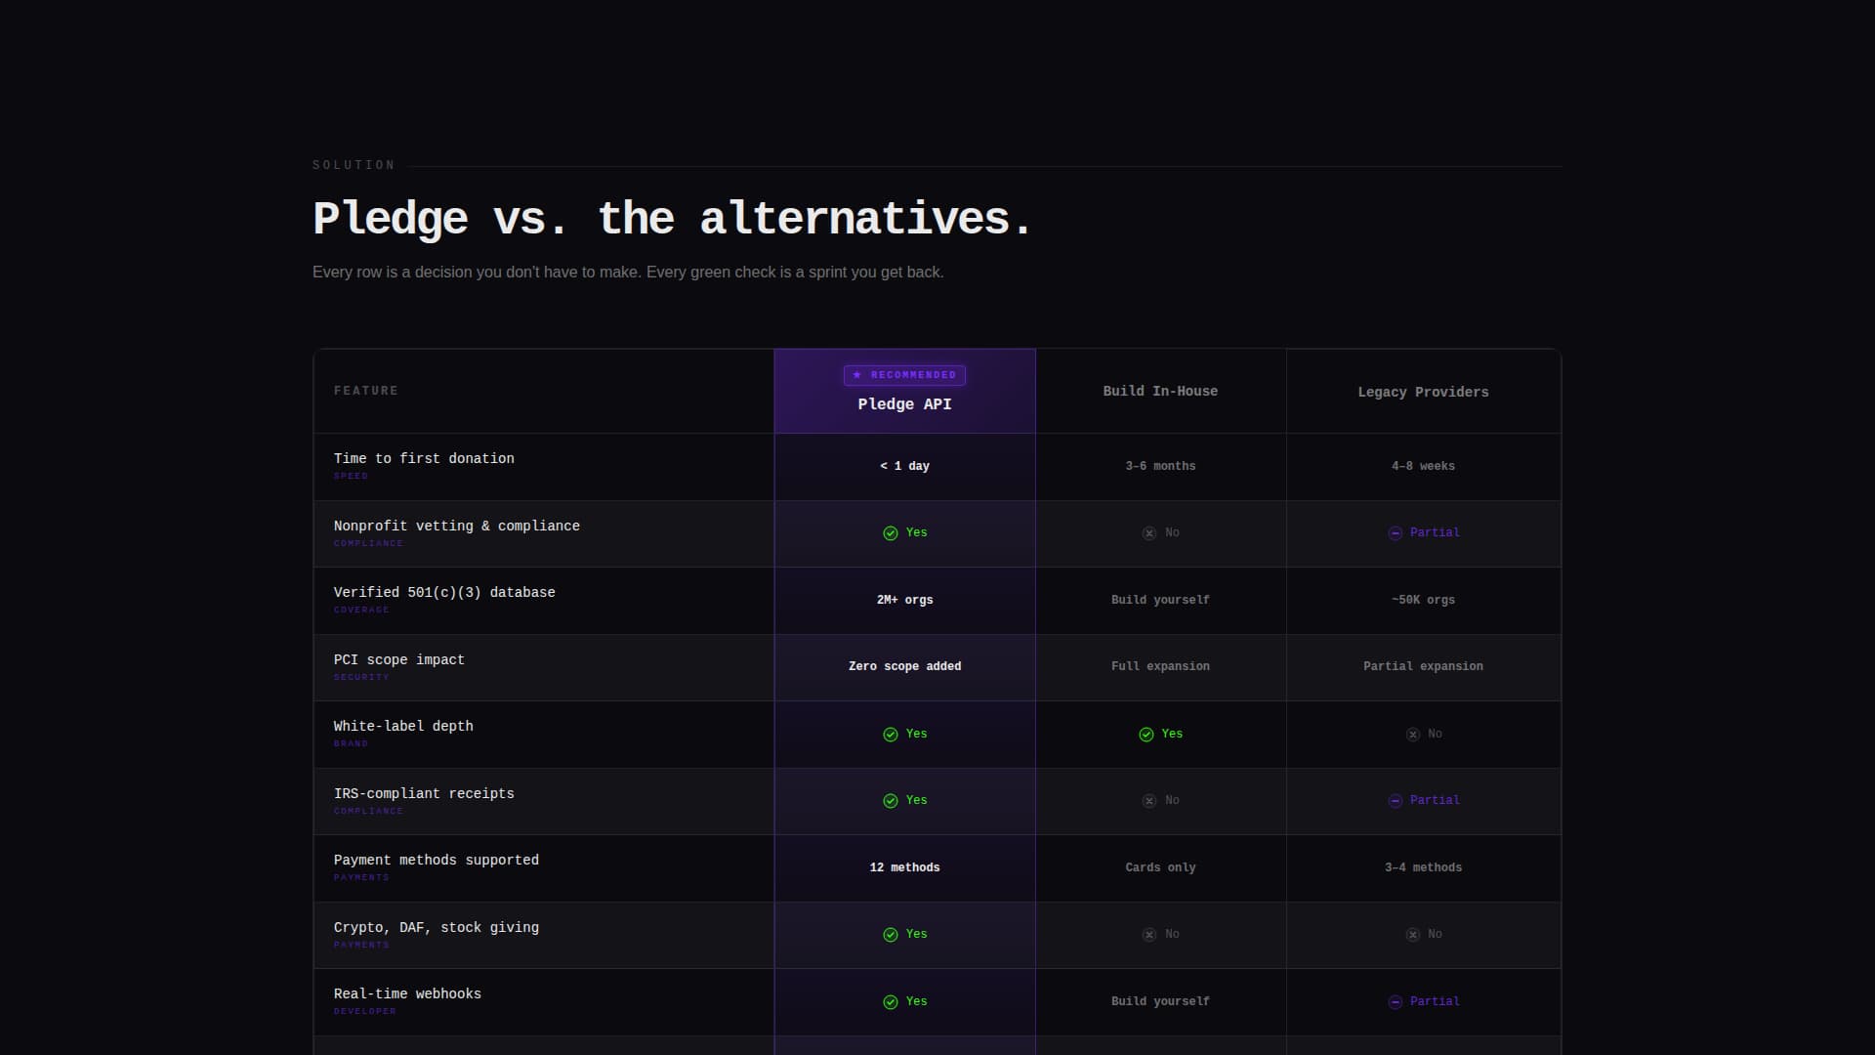Click Pledge green check for IRS-compliant receipts
This screenshot has height=1055, width=1875.
point(891,801)
